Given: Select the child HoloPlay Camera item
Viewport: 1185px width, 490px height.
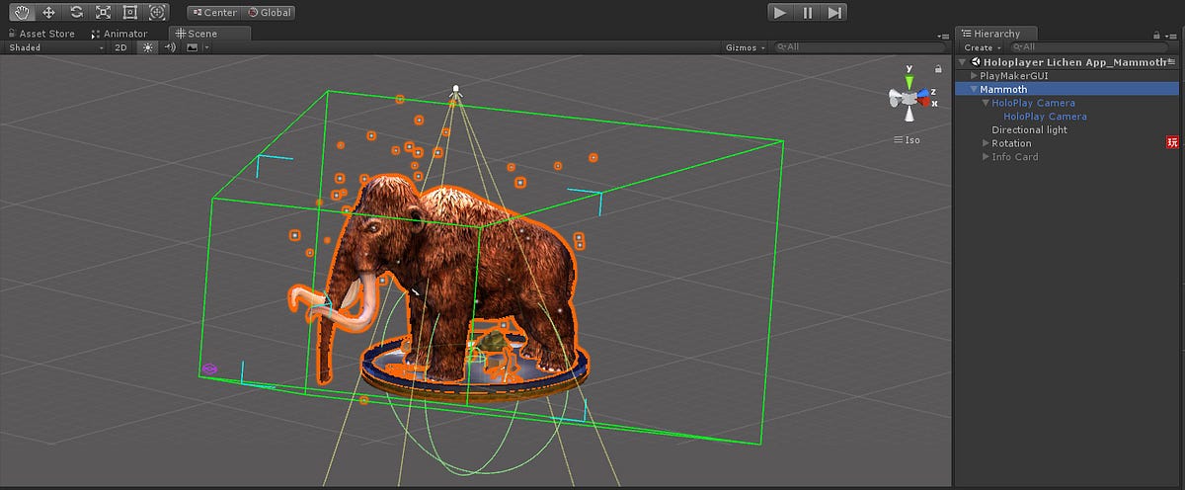Looking at the screenshot, I should click(1045, 116).
